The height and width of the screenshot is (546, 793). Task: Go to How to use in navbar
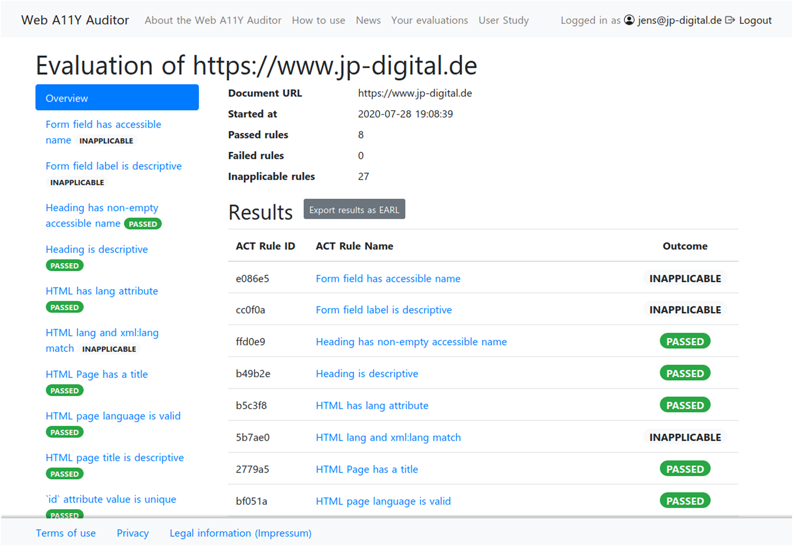click(318, 20)
